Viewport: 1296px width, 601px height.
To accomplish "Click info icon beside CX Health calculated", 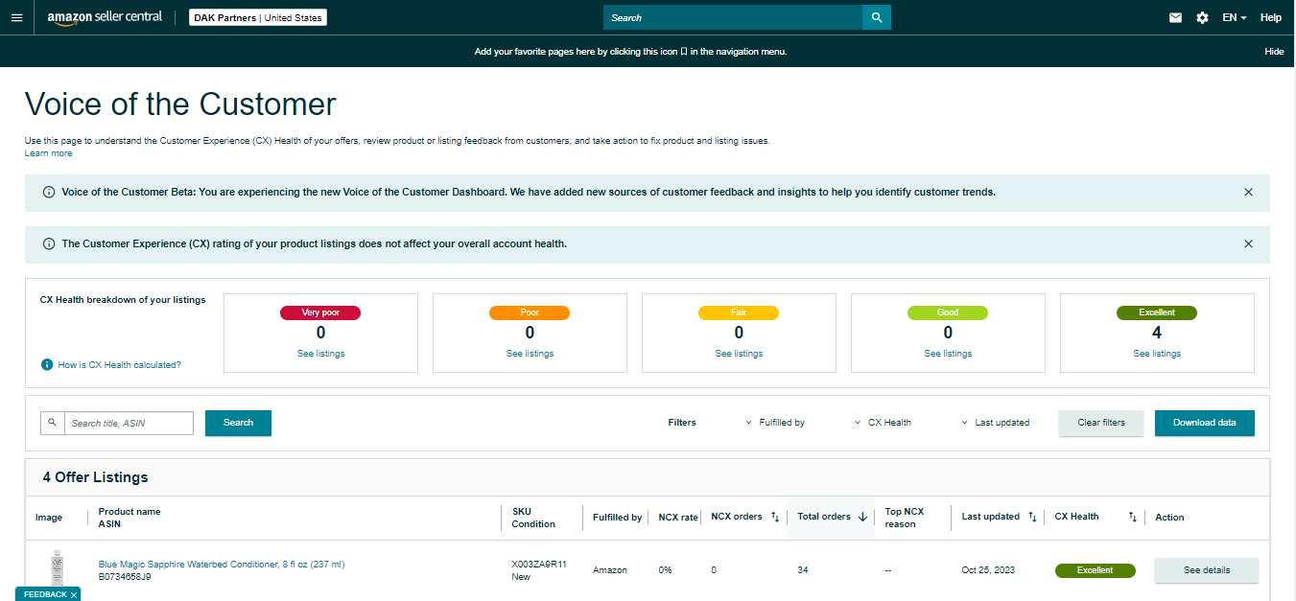I will (x=46, y=365).
